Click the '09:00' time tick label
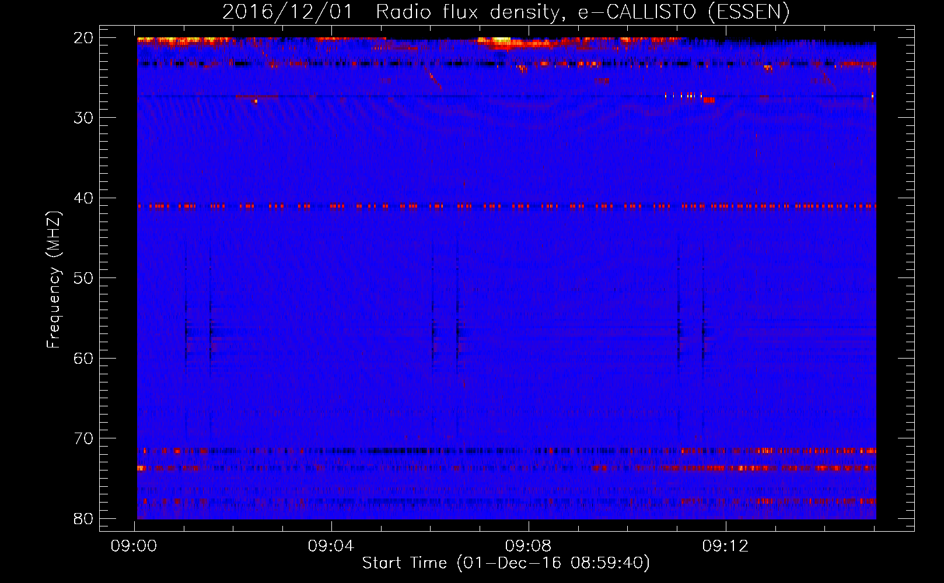This screenshot has width=944, height=583. (134, 546)
